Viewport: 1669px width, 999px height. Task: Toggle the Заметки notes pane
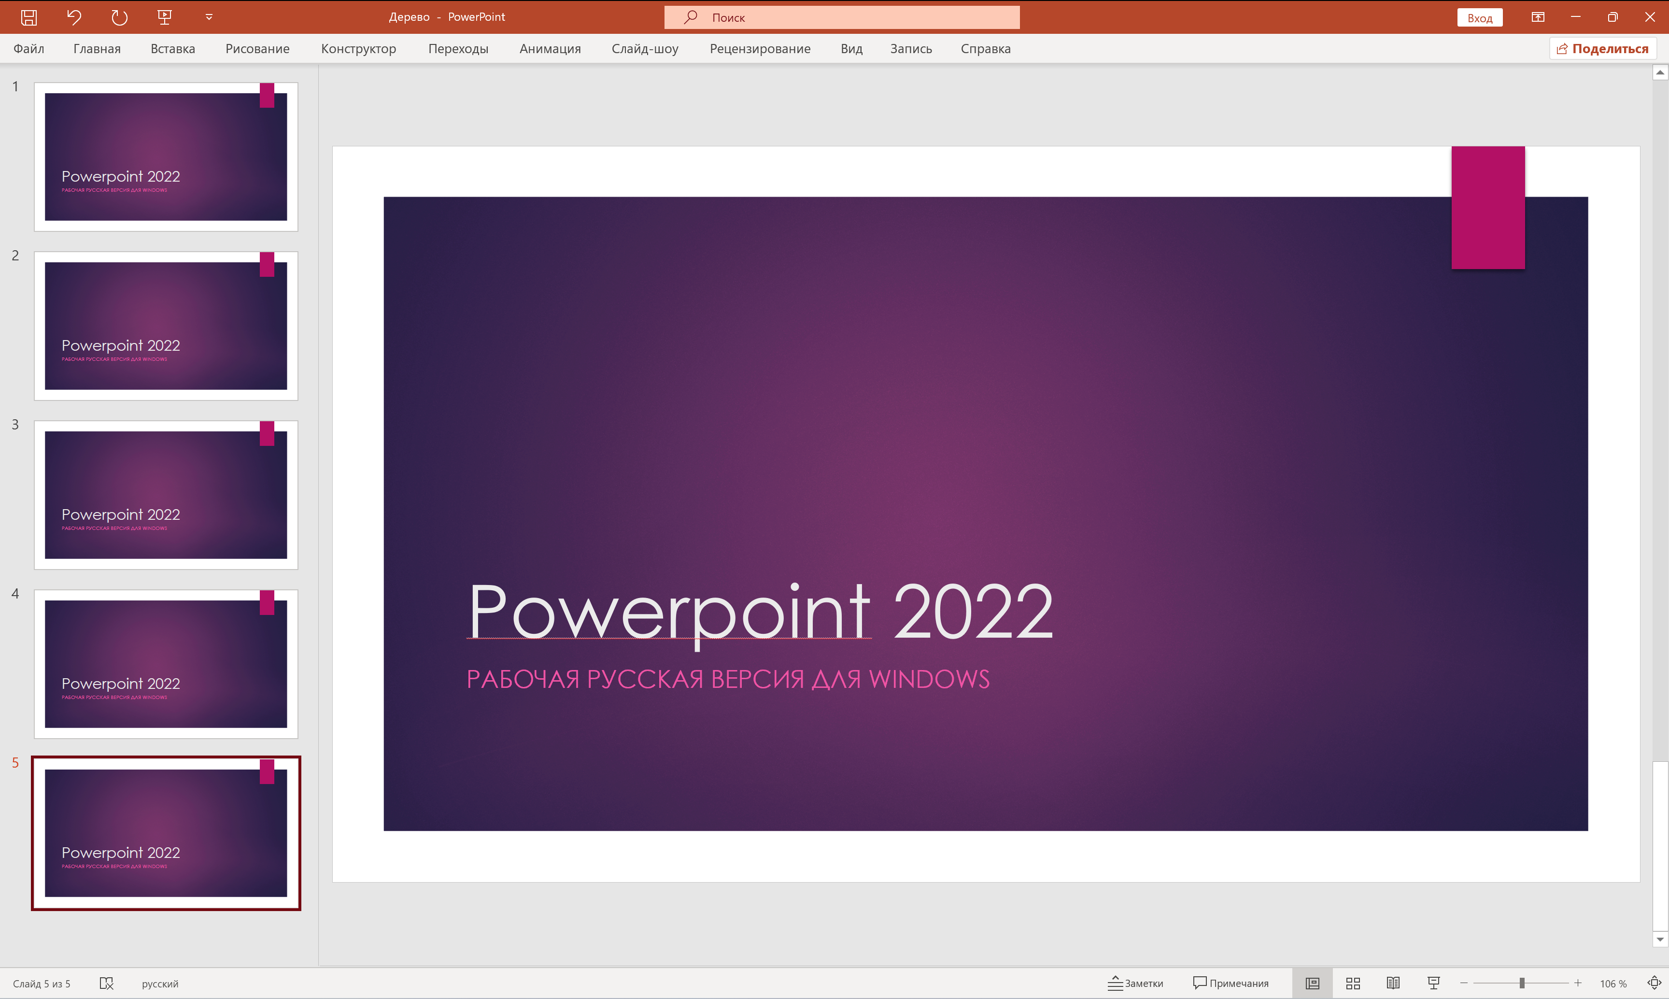tap(1136, 984)
